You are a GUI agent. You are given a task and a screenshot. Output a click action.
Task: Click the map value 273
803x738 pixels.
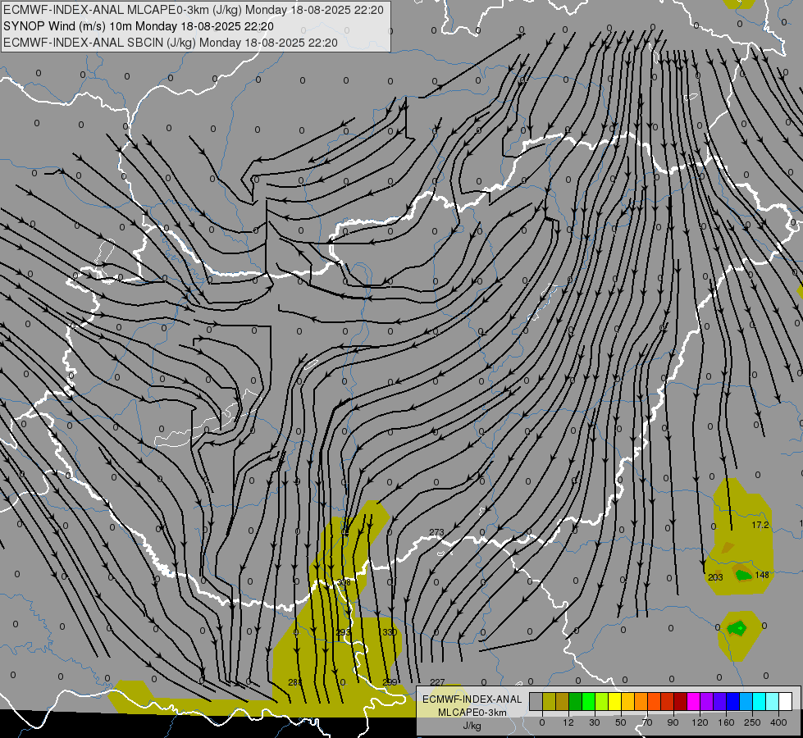pos(436,532)
